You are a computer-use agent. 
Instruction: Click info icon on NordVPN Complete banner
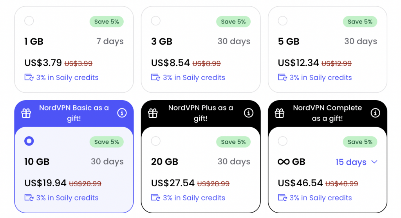[375, 113]
